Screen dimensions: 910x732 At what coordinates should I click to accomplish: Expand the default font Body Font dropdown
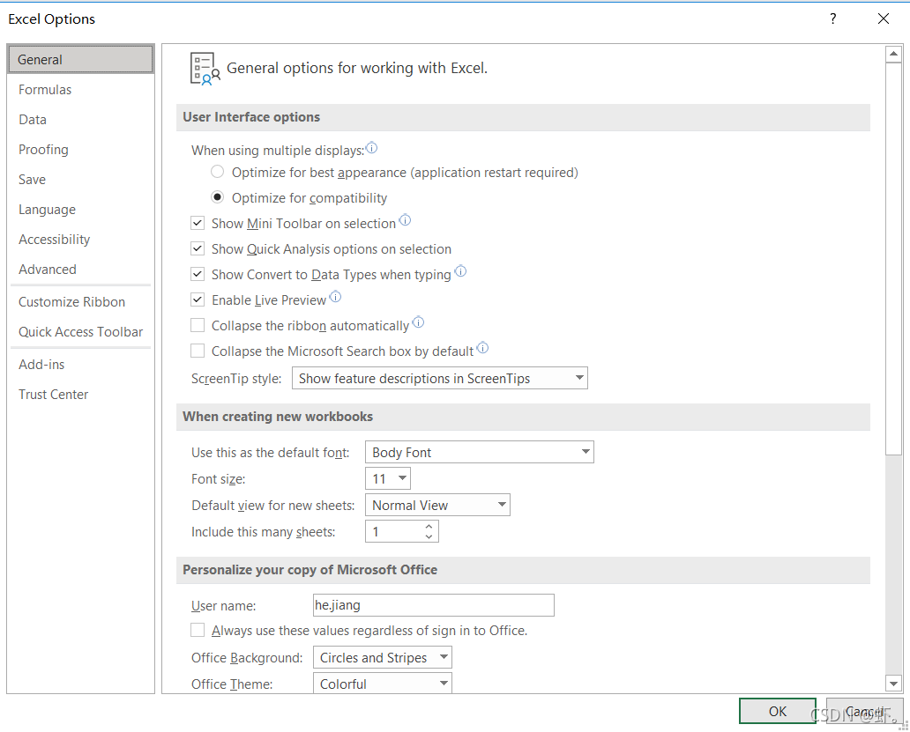[479, 453]
